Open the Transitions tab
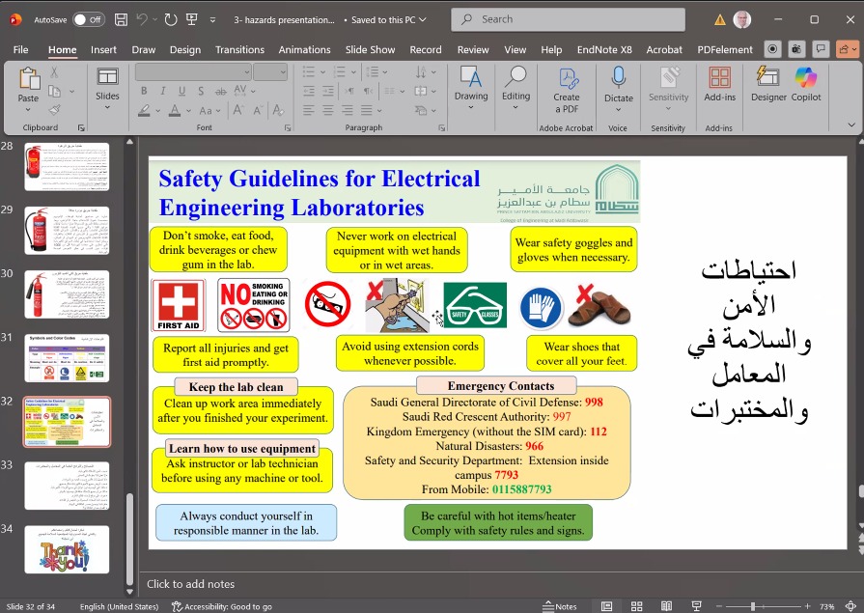The width and height of the screenshot is (864, 613). click(239, 49)
